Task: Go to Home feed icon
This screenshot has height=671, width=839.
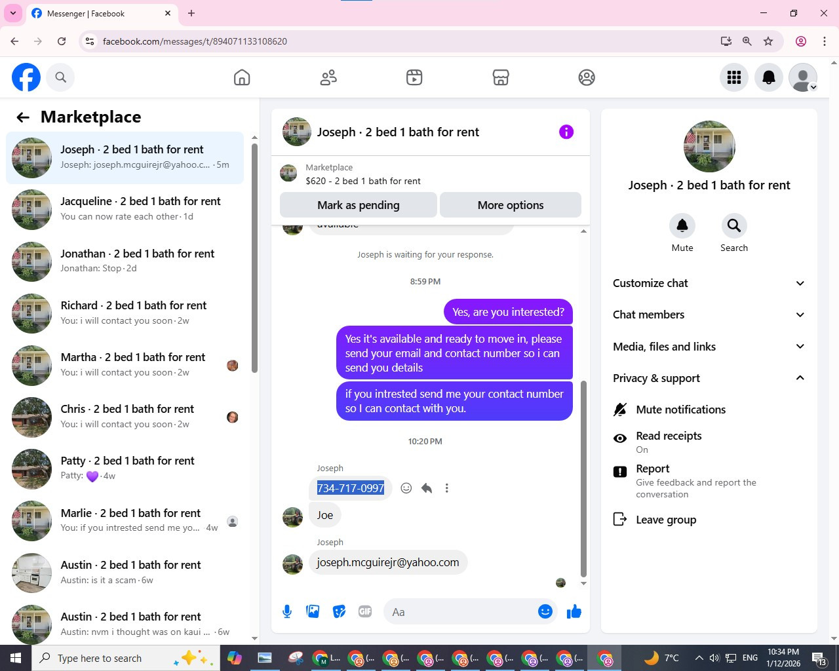Action: click(242, 77)
